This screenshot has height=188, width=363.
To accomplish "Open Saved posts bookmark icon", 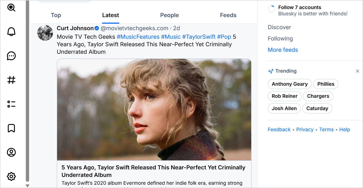I will (x=11, y=128).
